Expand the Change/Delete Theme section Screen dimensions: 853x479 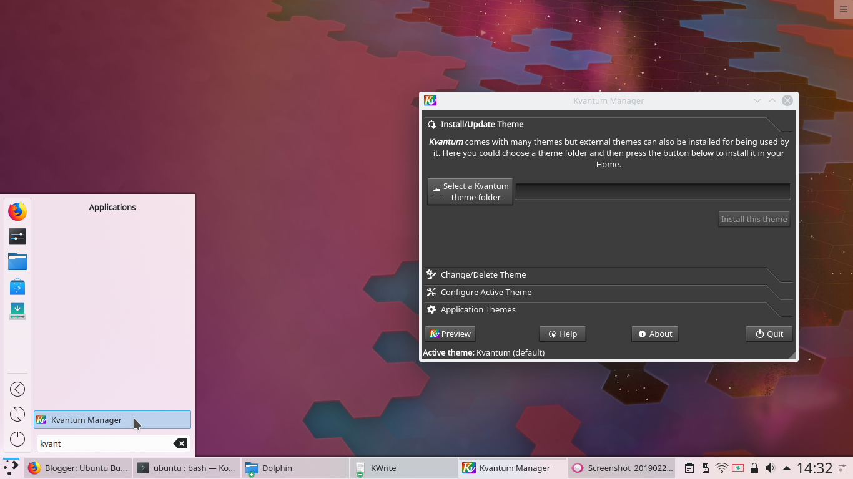click(x=483, y=274)
